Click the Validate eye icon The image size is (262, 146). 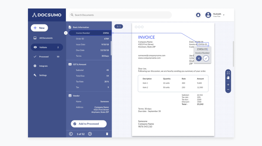click(x=35, y=47)
